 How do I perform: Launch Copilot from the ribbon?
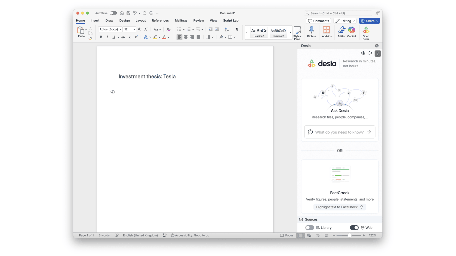click(x=352, y=32)
